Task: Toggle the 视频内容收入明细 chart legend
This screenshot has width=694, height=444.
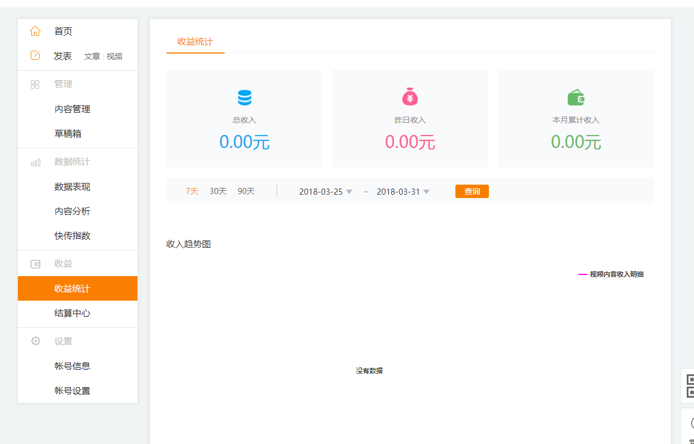Action: (611, 274)
